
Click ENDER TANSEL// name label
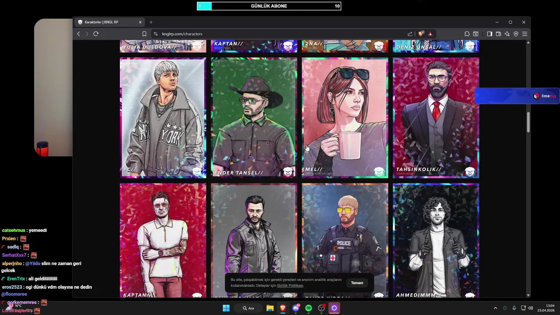239,173
